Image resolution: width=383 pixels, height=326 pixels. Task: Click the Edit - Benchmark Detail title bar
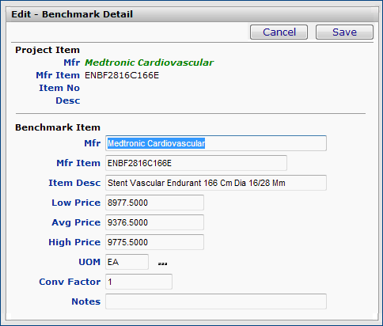192,14
